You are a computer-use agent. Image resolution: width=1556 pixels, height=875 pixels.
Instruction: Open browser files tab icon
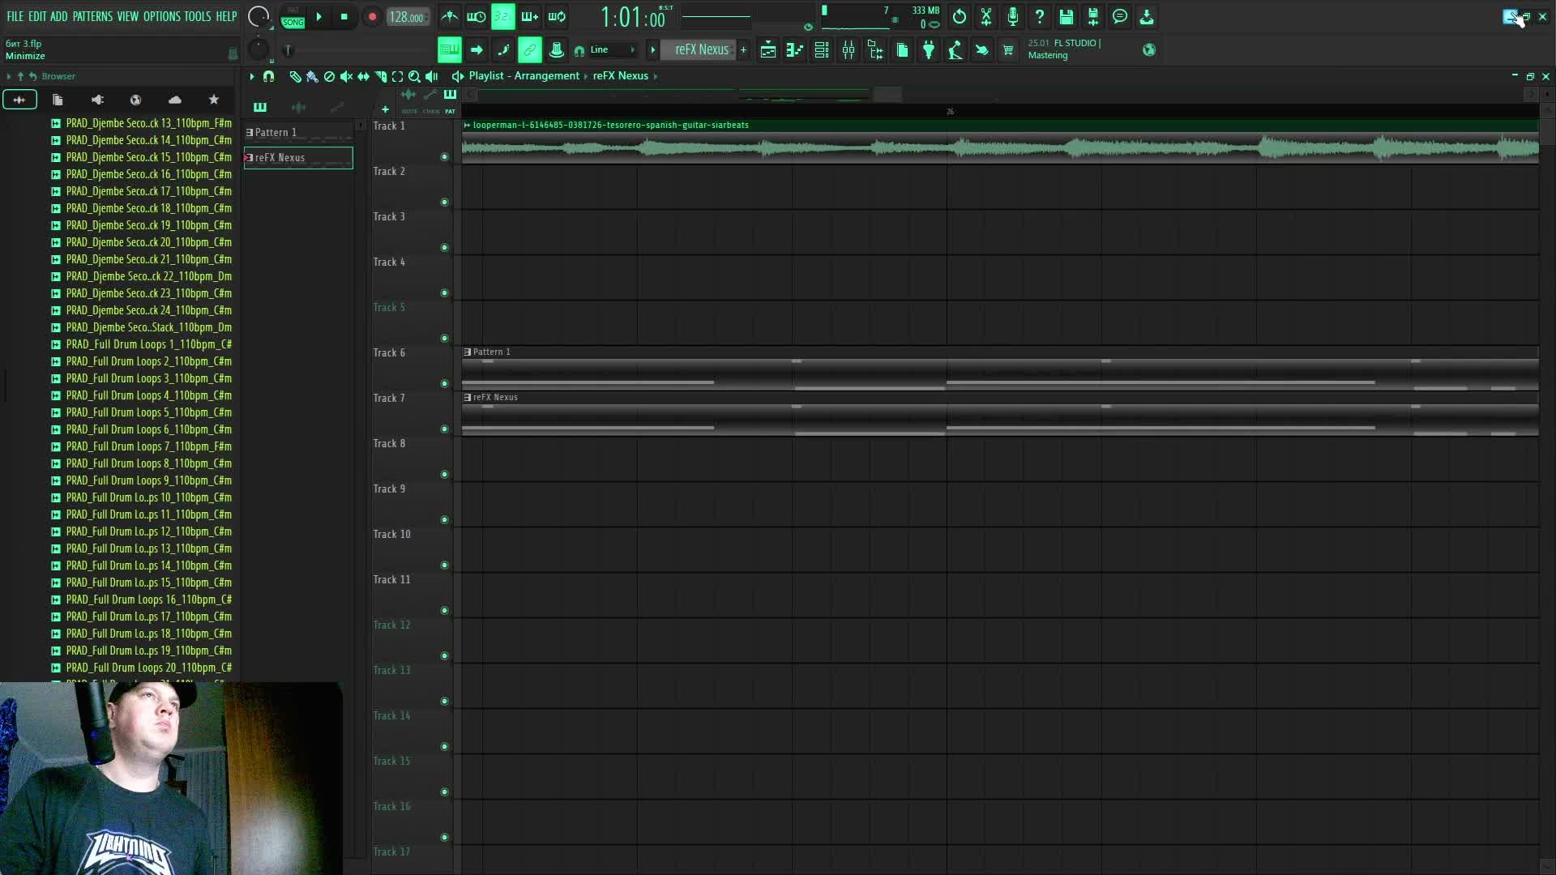click(x=58, y=100)
